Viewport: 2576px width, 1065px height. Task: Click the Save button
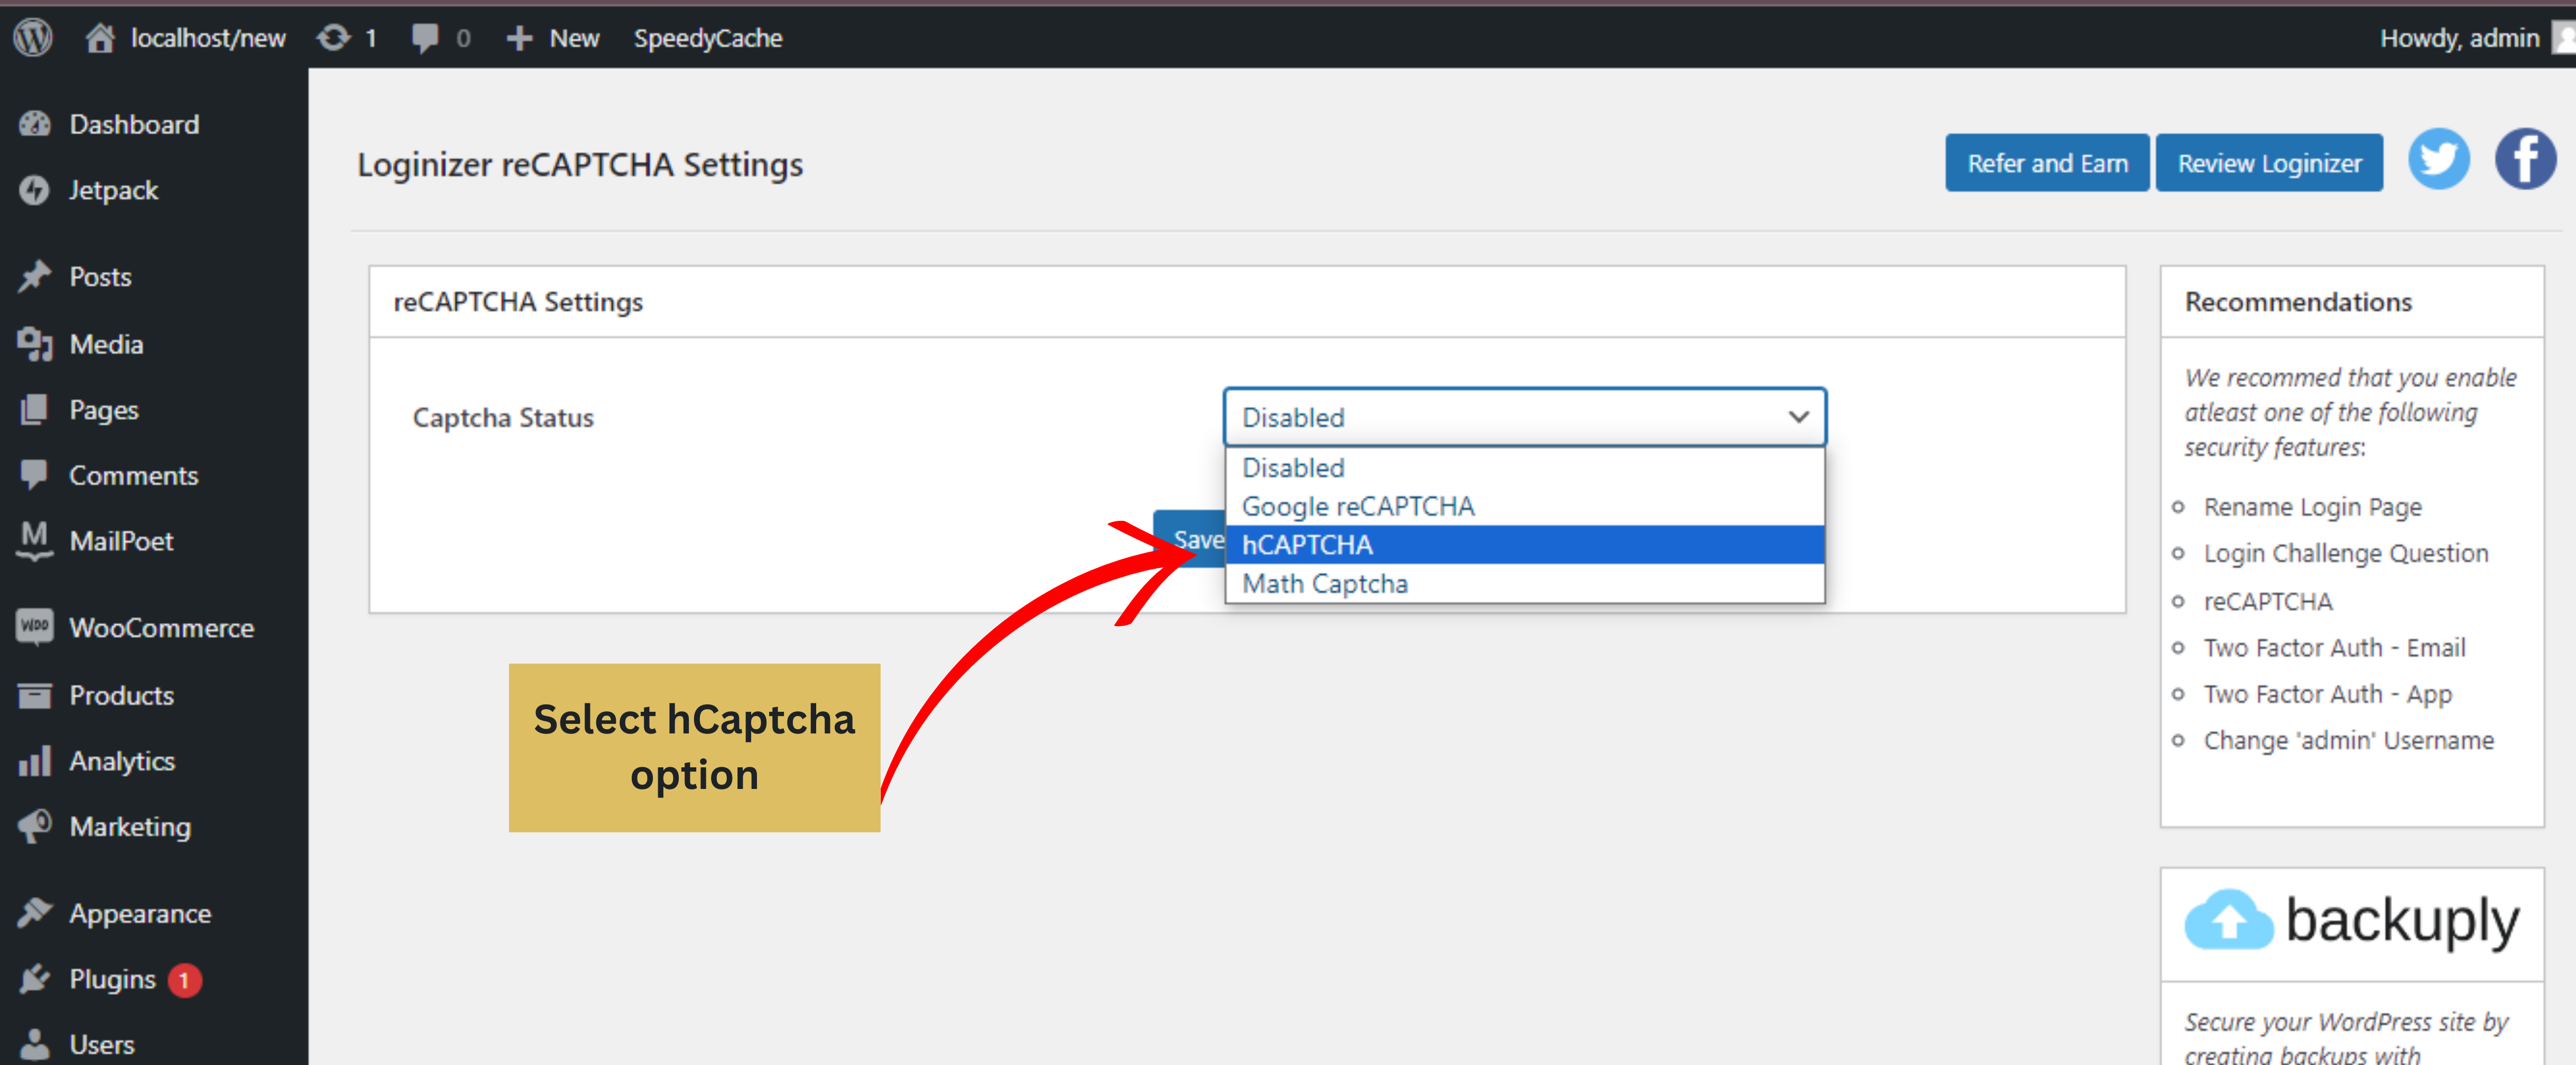click(x=1190, y=539)
